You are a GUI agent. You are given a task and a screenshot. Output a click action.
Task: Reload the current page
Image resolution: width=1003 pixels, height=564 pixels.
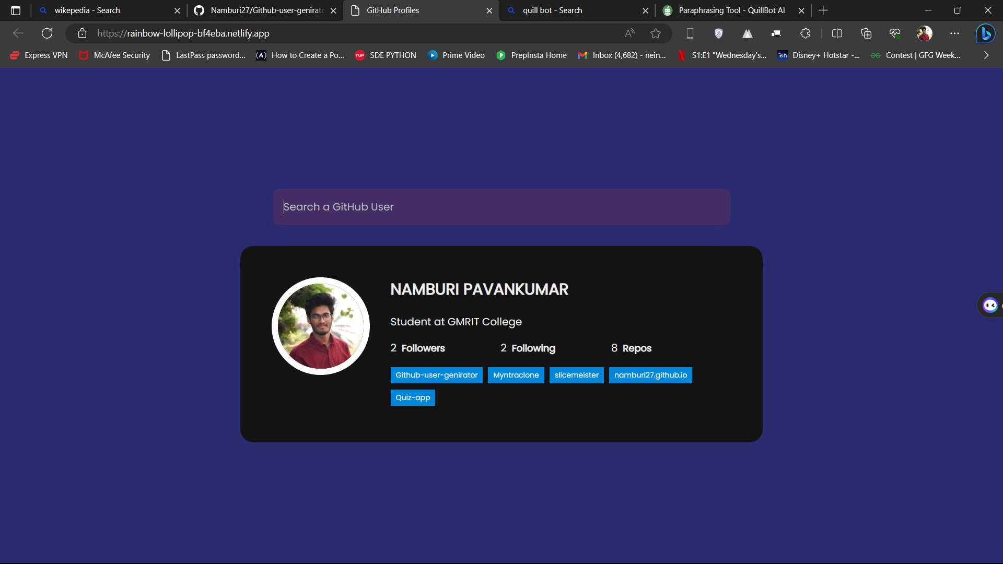47,33
